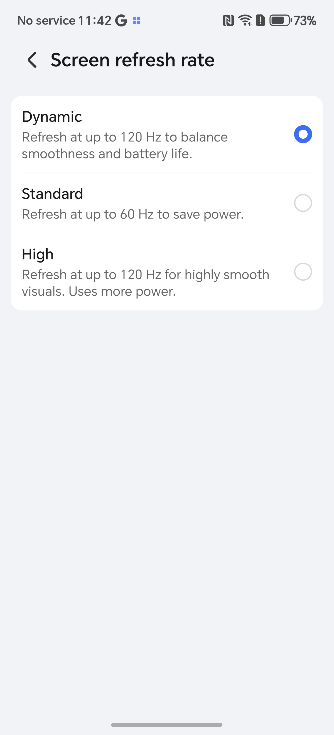Tap the home gesture navigation bar
Viewport: 334px width, 735px height.
[x=166, y=724]
